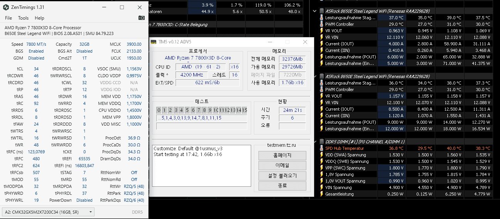500x219 pixels.
Task: Click the RttPark value RZQ/5 (48)
Action: coord(134,193)
